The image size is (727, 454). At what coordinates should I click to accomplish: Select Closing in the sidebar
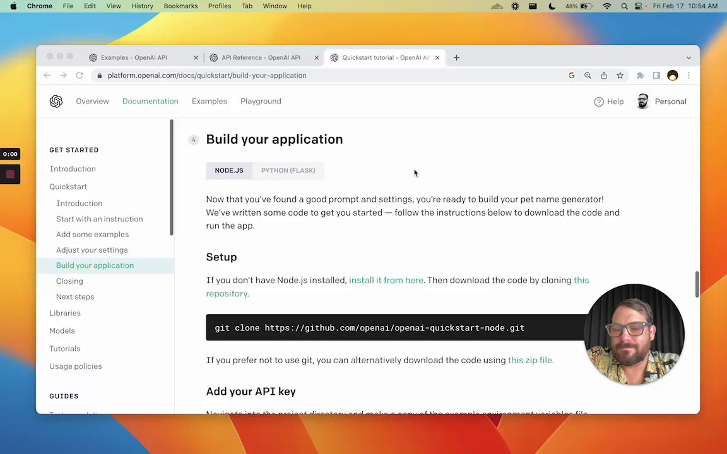pos(69,281)
